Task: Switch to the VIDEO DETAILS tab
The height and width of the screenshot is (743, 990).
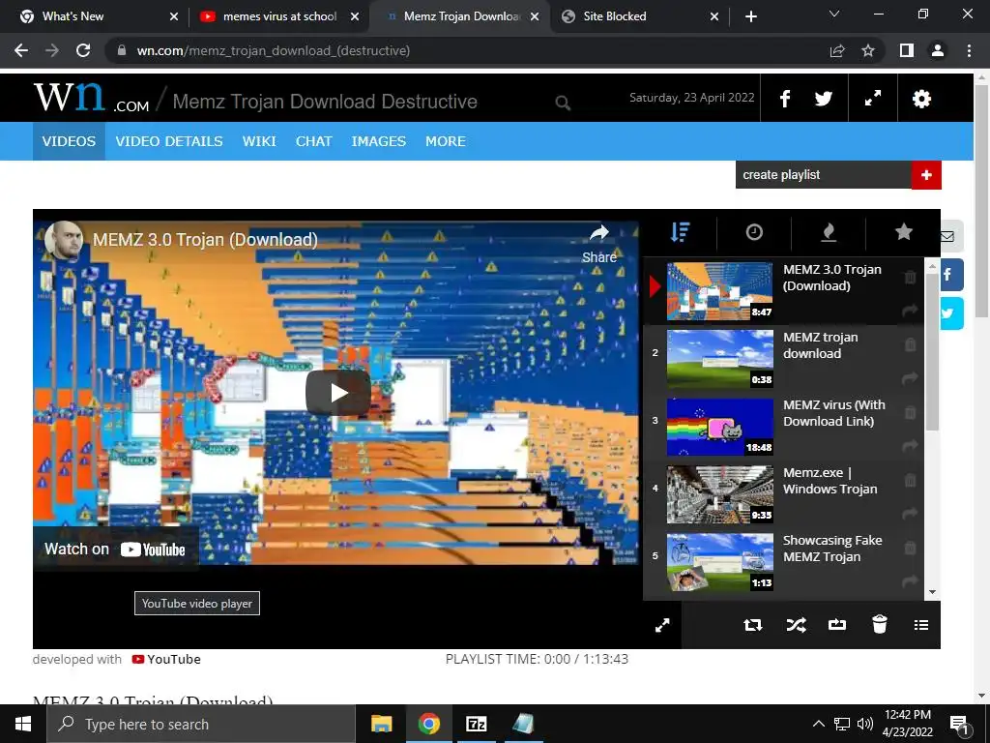Action: (x=168, y=141)
